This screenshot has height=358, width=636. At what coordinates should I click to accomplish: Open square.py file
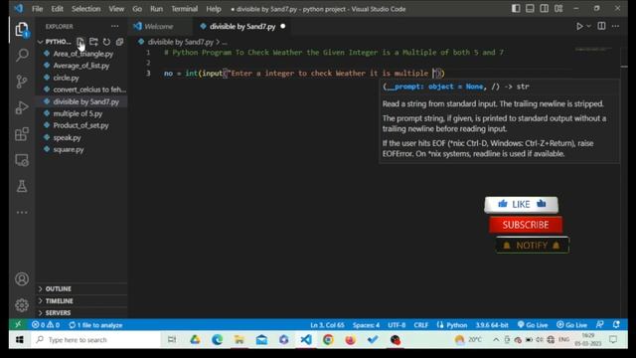tap(69, 149)
